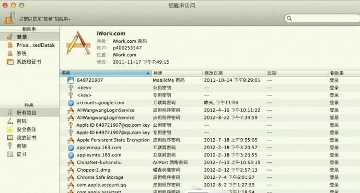Click the 种类 sidebar section header
360x193 pixels.
pos(29,105)
